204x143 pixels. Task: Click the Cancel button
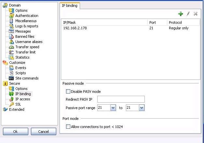pyautogui.click(x=44, y=131)
